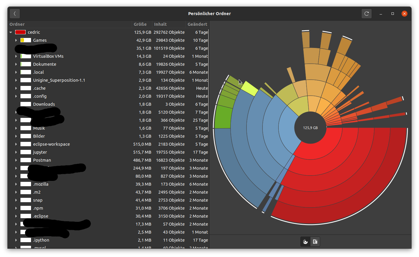Click the back arrow button
This screenshot has height=257, width=419.
click(x=15, y=14)
